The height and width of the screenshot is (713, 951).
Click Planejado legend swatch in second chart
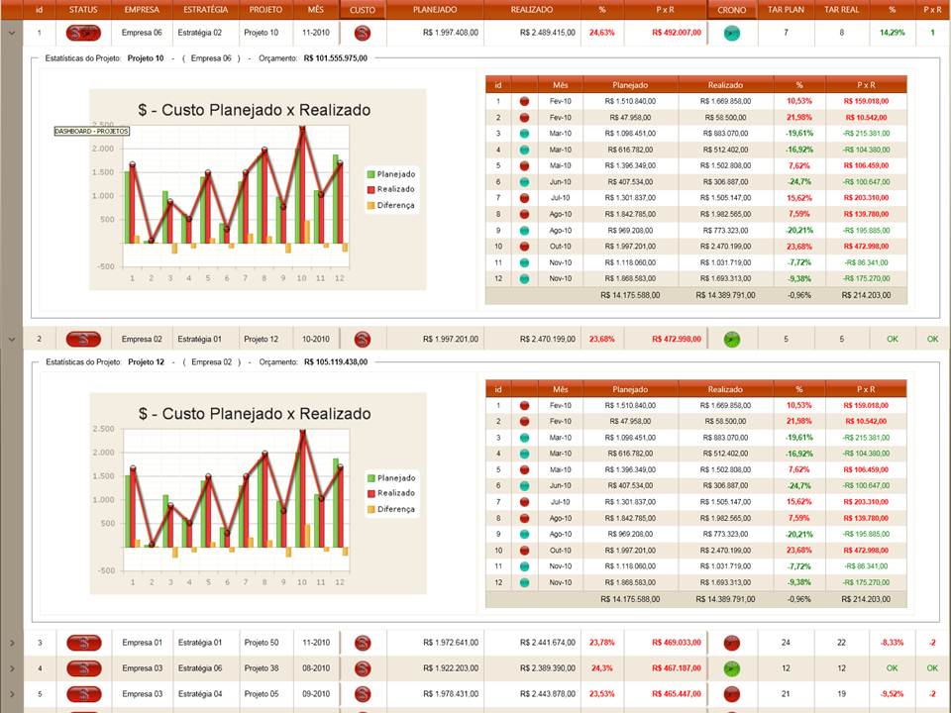pos(371,478)
